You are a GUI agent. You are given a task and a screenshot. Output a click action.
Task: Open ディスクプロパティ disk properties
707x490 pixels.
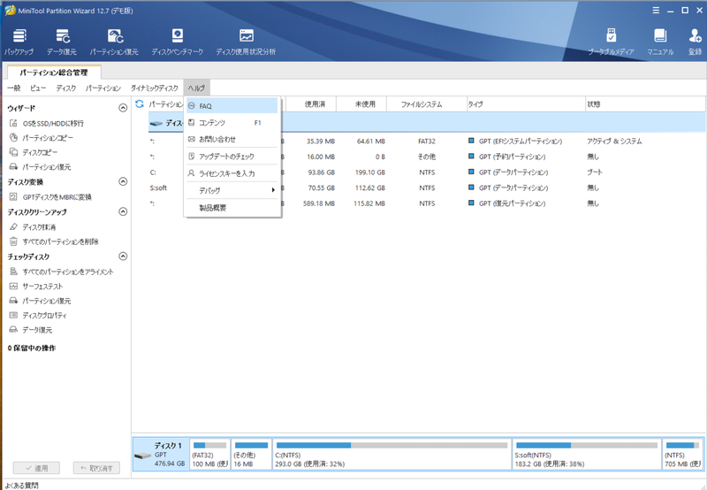coord(38,316)
